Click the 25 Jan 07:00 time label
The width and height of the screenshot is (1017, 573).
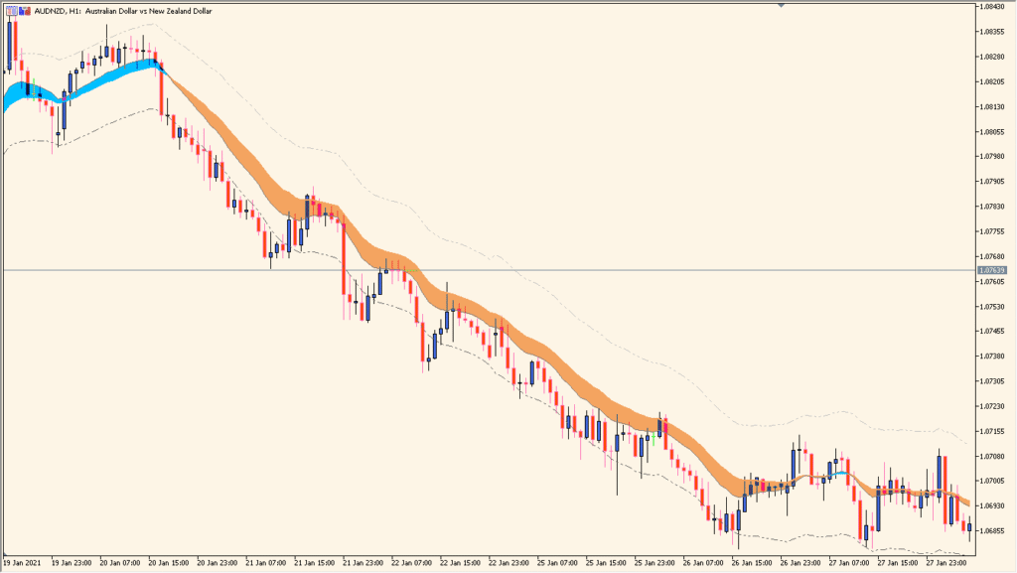(558, 563)
